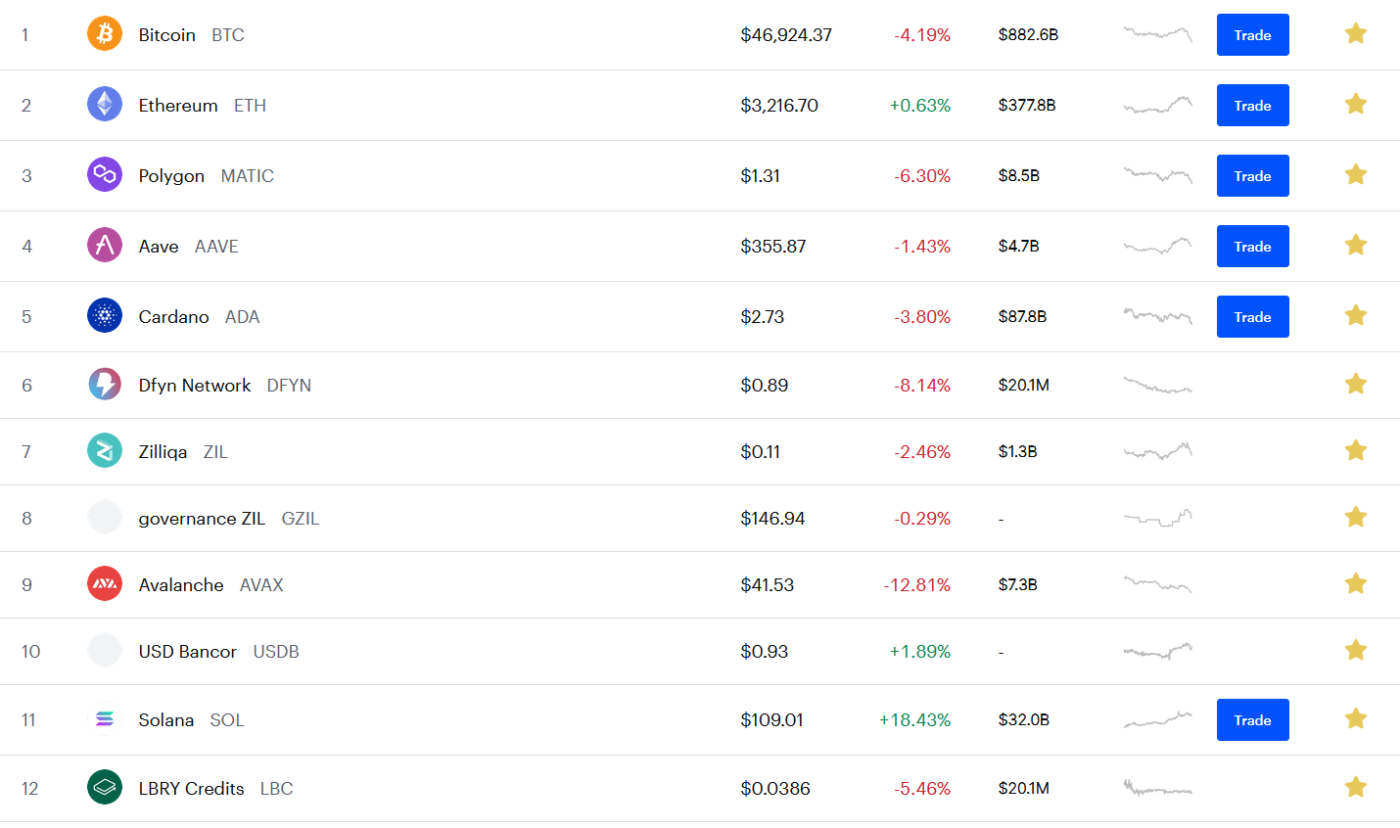
Task: Click the Polygon purple logo icon
Action: [105, 175]
